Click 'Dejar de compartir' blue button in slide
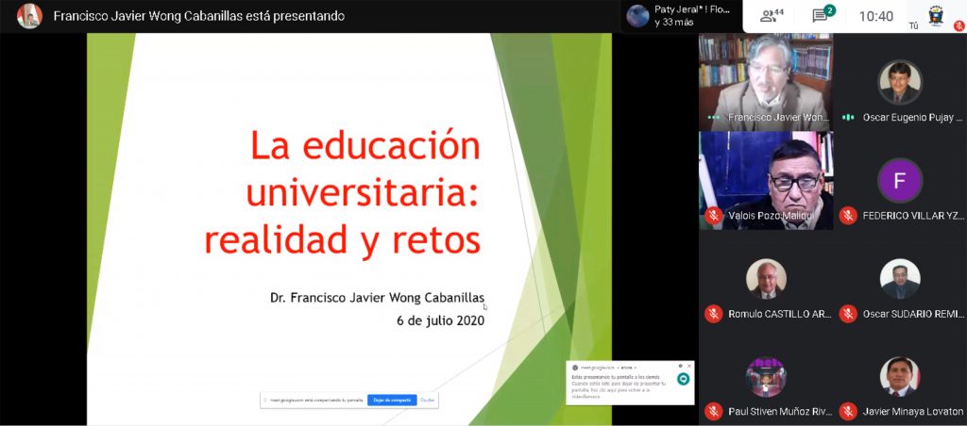Viewport: 967px width, 426px height. (x=392, y=401)
